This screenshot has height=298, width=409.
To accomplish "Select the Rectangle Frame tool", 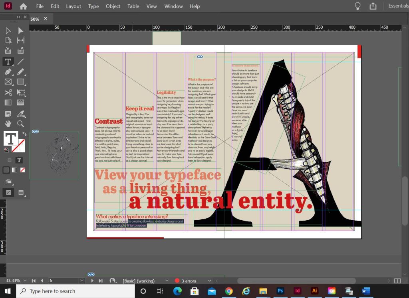I will point(8,82).
